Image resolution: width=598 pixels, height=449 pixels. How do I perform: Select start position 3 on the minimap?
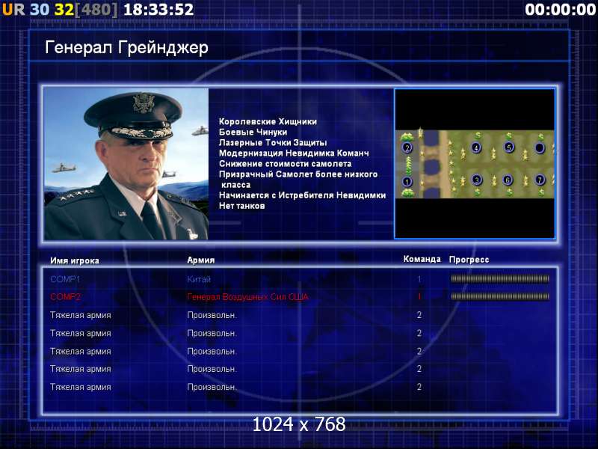pos(477,180)
